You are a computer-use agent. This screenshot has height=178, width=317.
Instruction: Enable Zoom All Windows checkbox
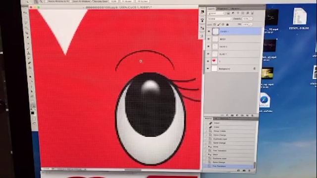(x=71, y=1)
